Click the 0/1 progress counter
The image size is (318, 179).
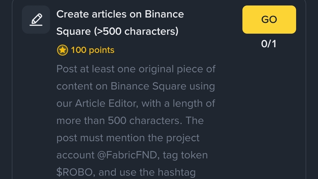pos(269,44)
